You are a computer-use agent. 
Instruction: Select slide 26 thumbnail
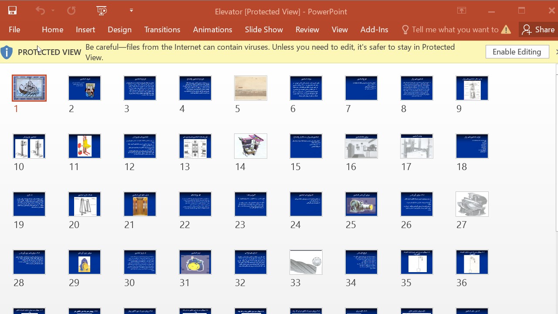pyautogui.click(x=417, y=204)
